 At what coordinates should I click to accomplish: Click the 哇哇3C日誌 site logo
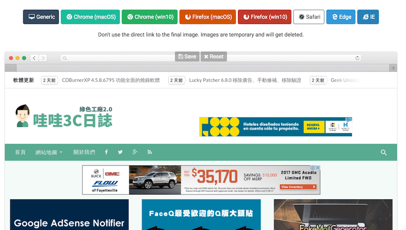64,116
